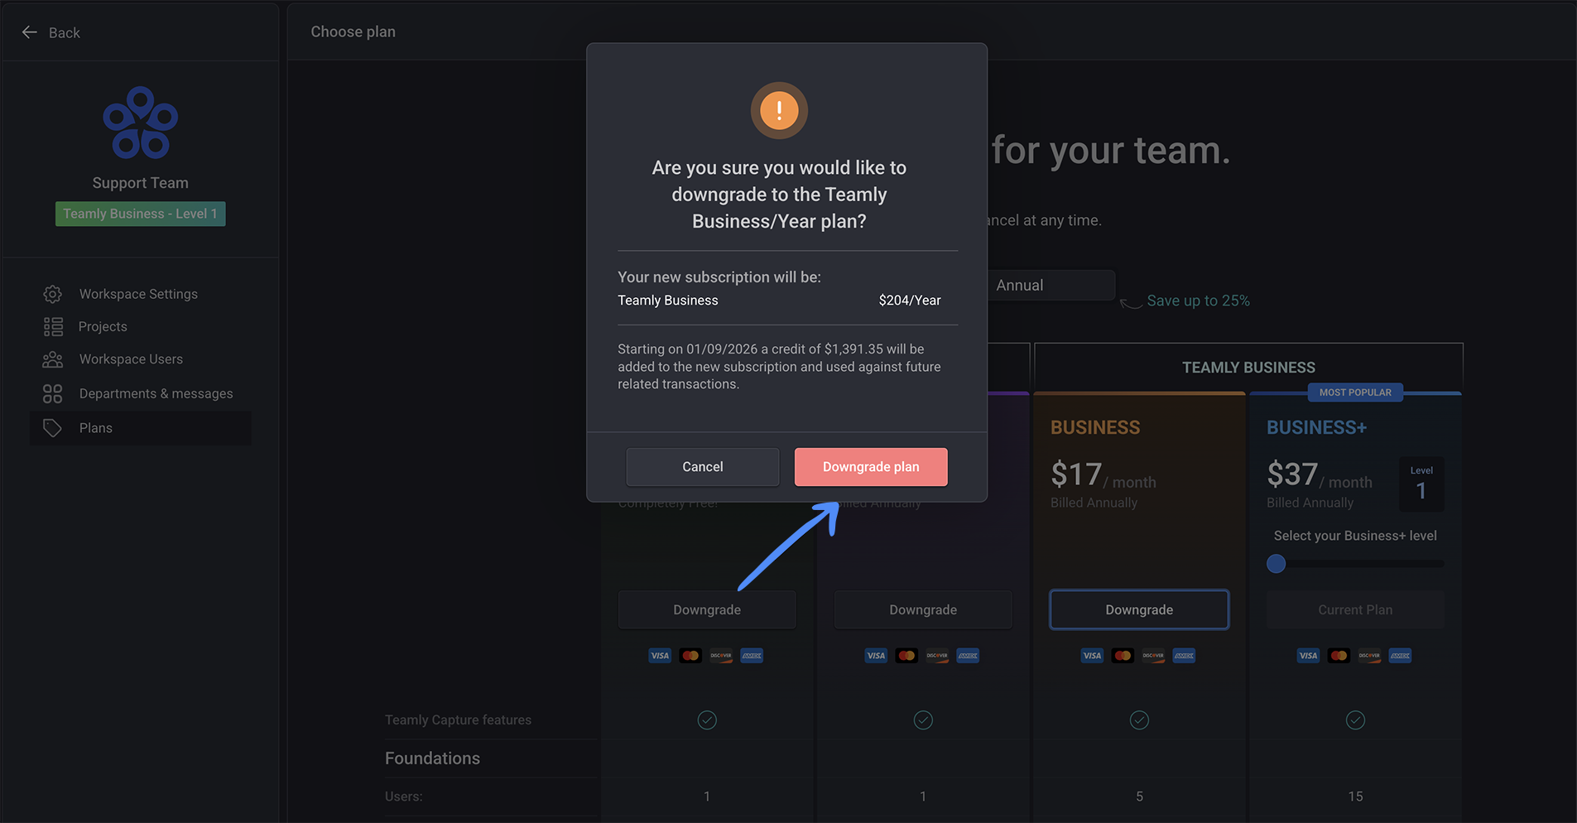The height and width of the screenshot is (823, 1577).
Task: Click the BUSINESS plan heading
Action: pyautogui.click(x=1095, y=428)
